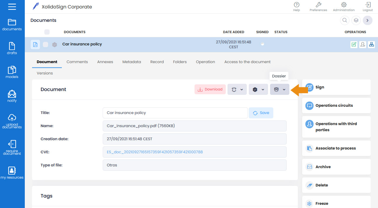This screenshot has width=378, height=208.
Task: Click the Tags section heading
Action: click(46, 196)
